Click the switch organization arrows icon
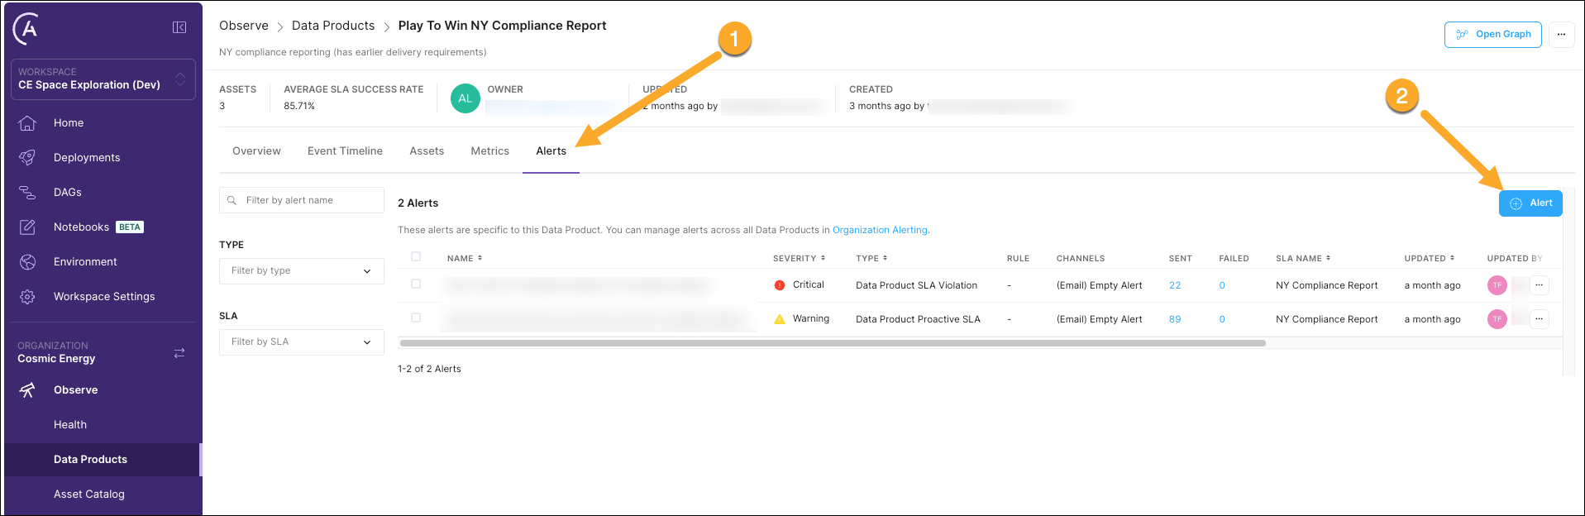 (179, 353)
